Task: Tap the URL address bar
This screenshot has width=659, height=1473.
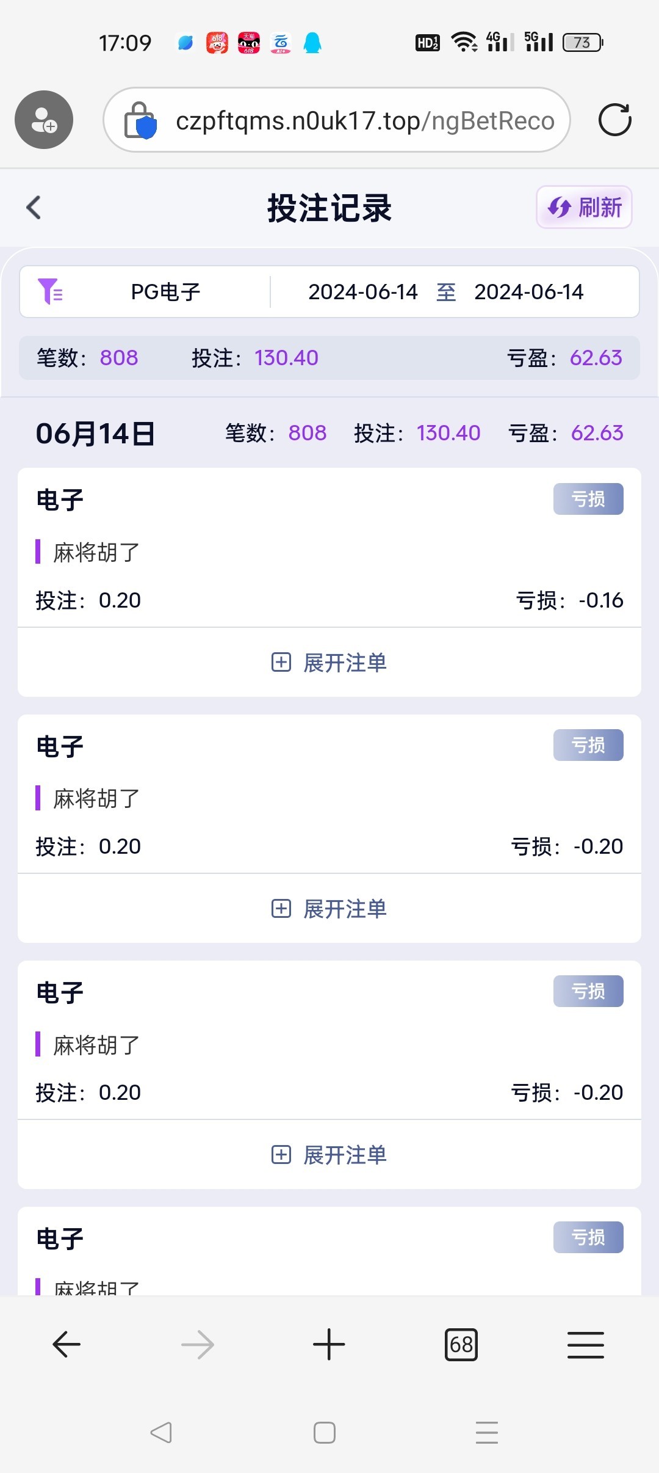Action: (x=365, y=120)
